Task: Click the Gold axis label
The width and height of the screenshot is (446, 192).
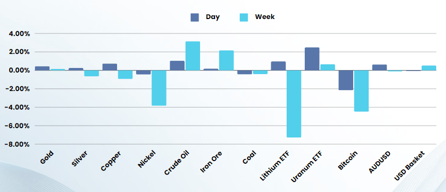Action: [46, 158]
